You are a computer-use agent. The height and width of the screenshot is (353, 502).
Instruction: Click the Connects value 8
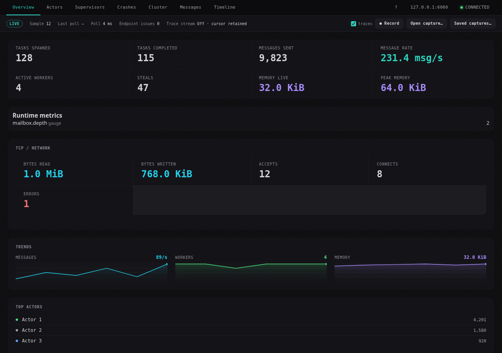click(380, 174)
